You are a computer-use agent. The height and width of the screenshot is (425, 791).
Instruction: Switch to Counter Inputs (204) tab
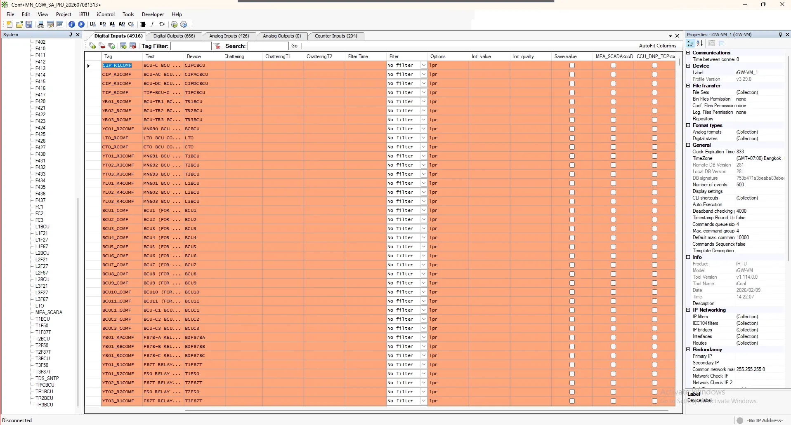tap(336, 36)
